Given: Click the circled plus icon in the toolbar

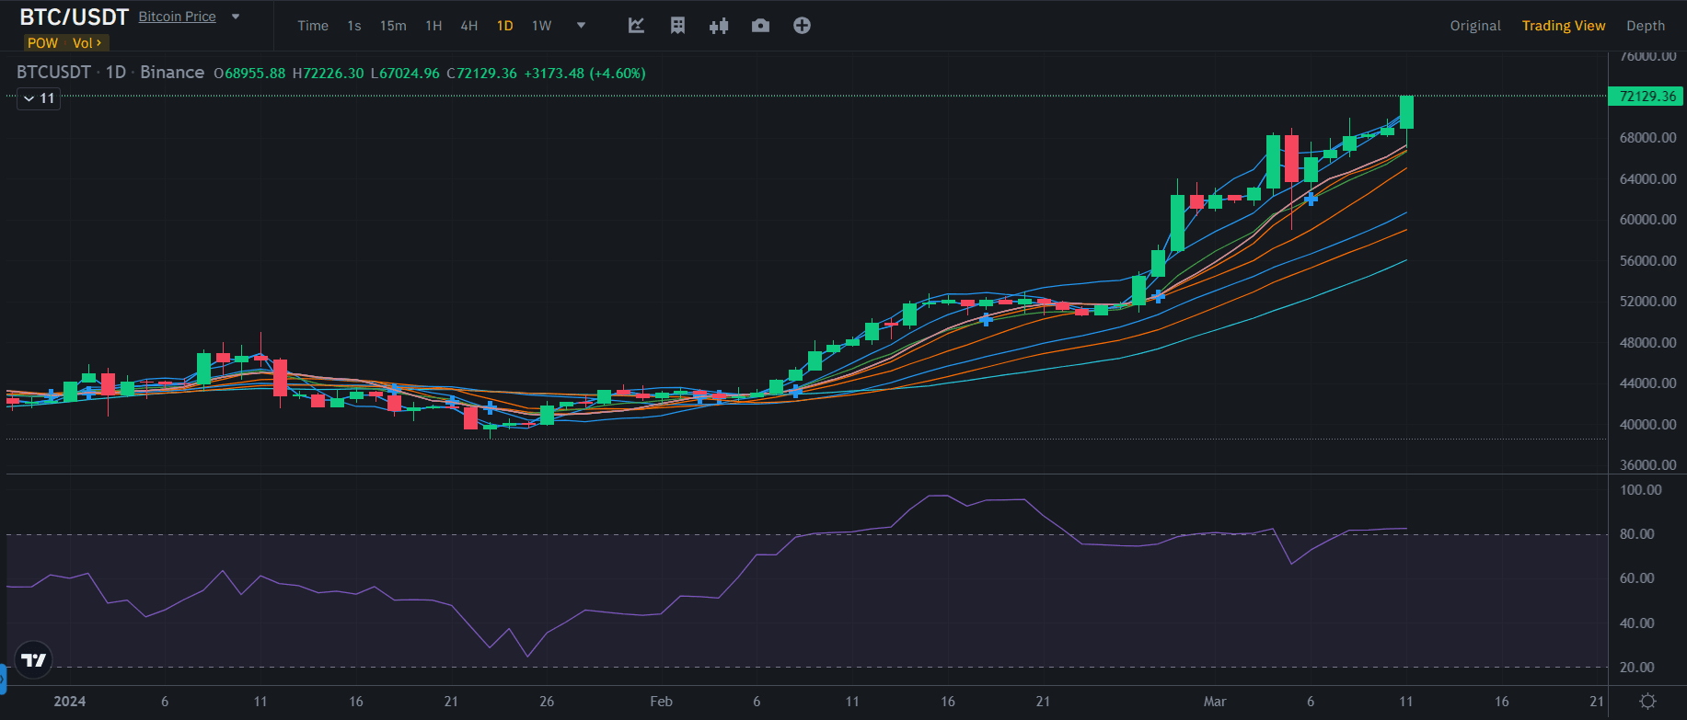Looking at the screenshot, I should (x=802, y=26).
